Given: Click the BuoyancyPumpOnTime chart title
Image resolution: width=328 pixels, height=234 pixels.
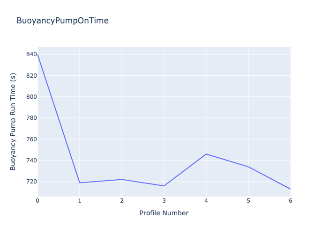Looking at the screenshot, I should point(62,21).
